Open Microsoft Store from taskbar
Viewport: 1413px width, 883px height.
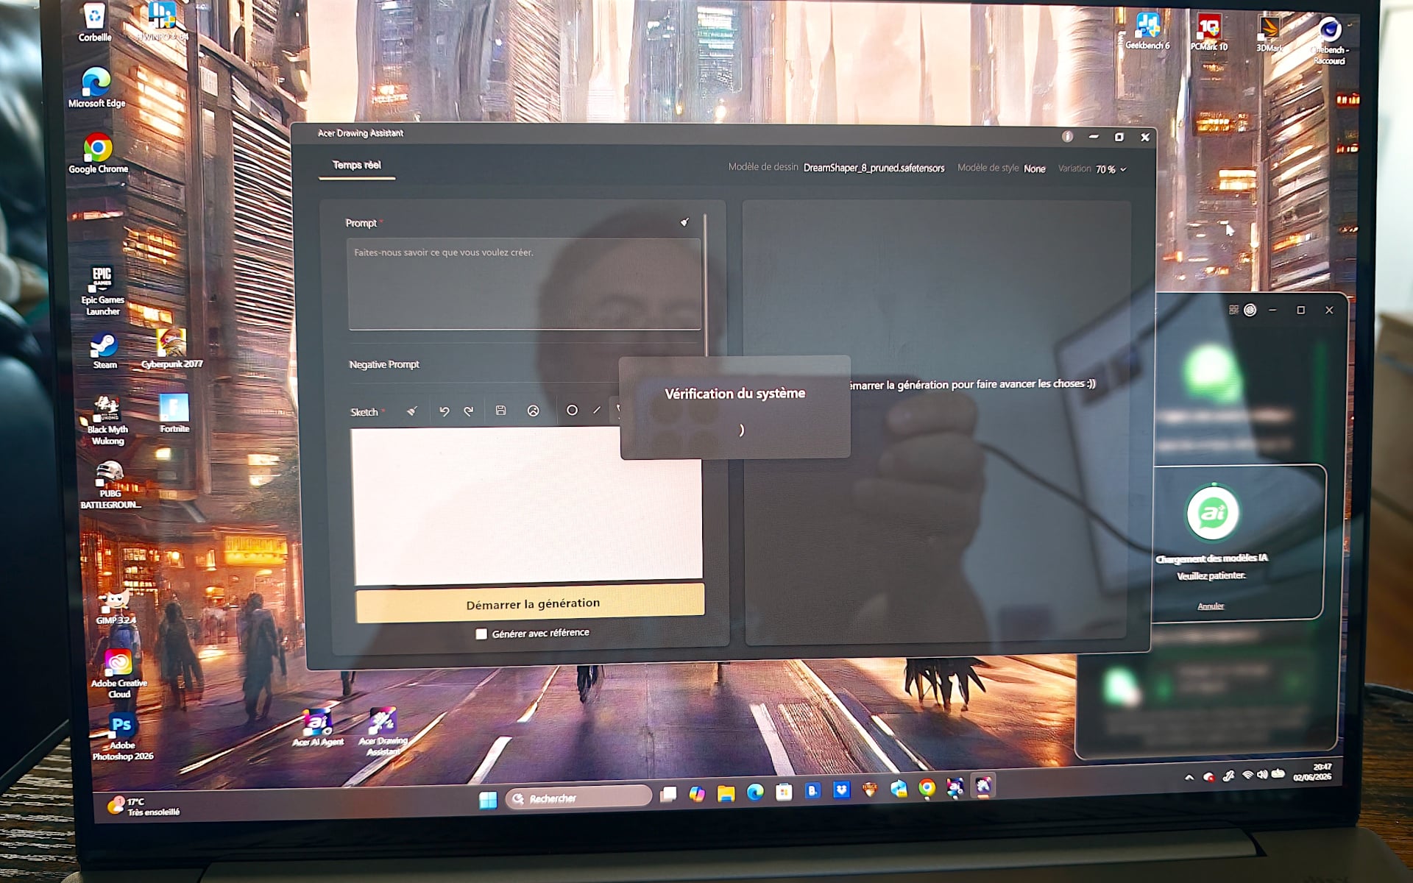click(784, 792)
